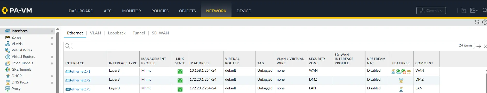Click the search magnifier in top bar
487x93 pixels.
pos(484,10)
